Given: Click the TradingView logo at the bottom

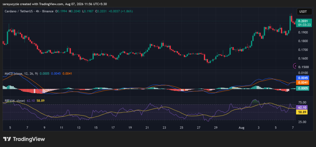Looking at the screenshot, I should pyautogui.click(x=24, y=139).
